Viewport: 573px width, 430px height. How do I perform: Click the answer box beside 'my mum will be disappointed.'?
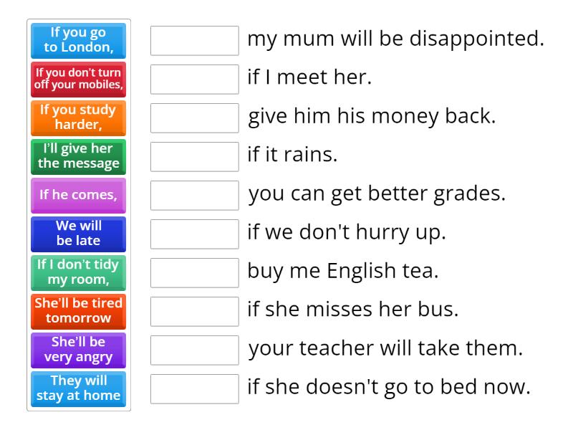tap(195, 41)
